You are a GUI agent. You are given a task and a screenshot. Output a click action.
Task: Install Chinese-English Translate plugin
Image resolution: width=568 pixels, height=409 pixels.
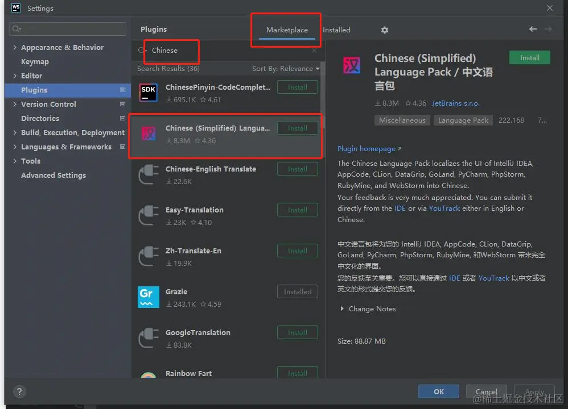click(x=298, y=169)
